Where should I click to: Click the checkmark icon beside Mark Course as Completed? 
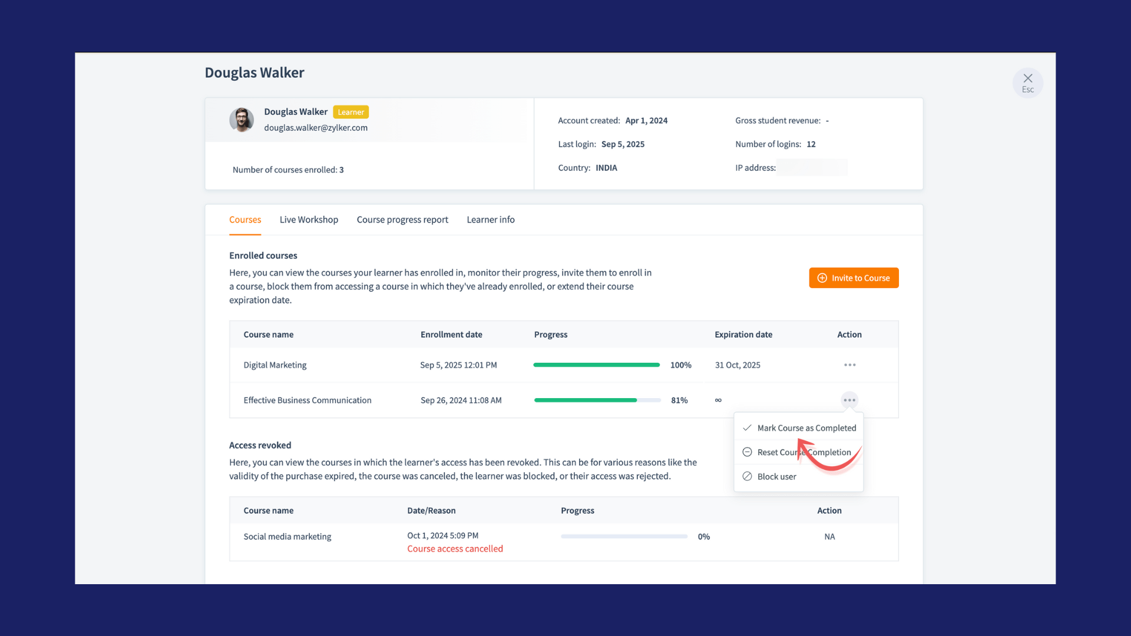point(747,428)
